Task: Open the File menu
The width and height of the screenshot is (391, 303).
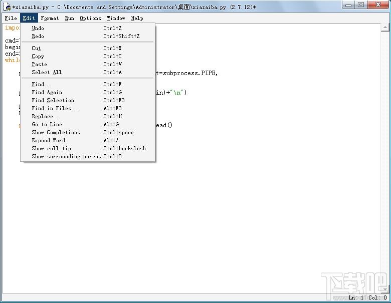Action: [11, 18]
